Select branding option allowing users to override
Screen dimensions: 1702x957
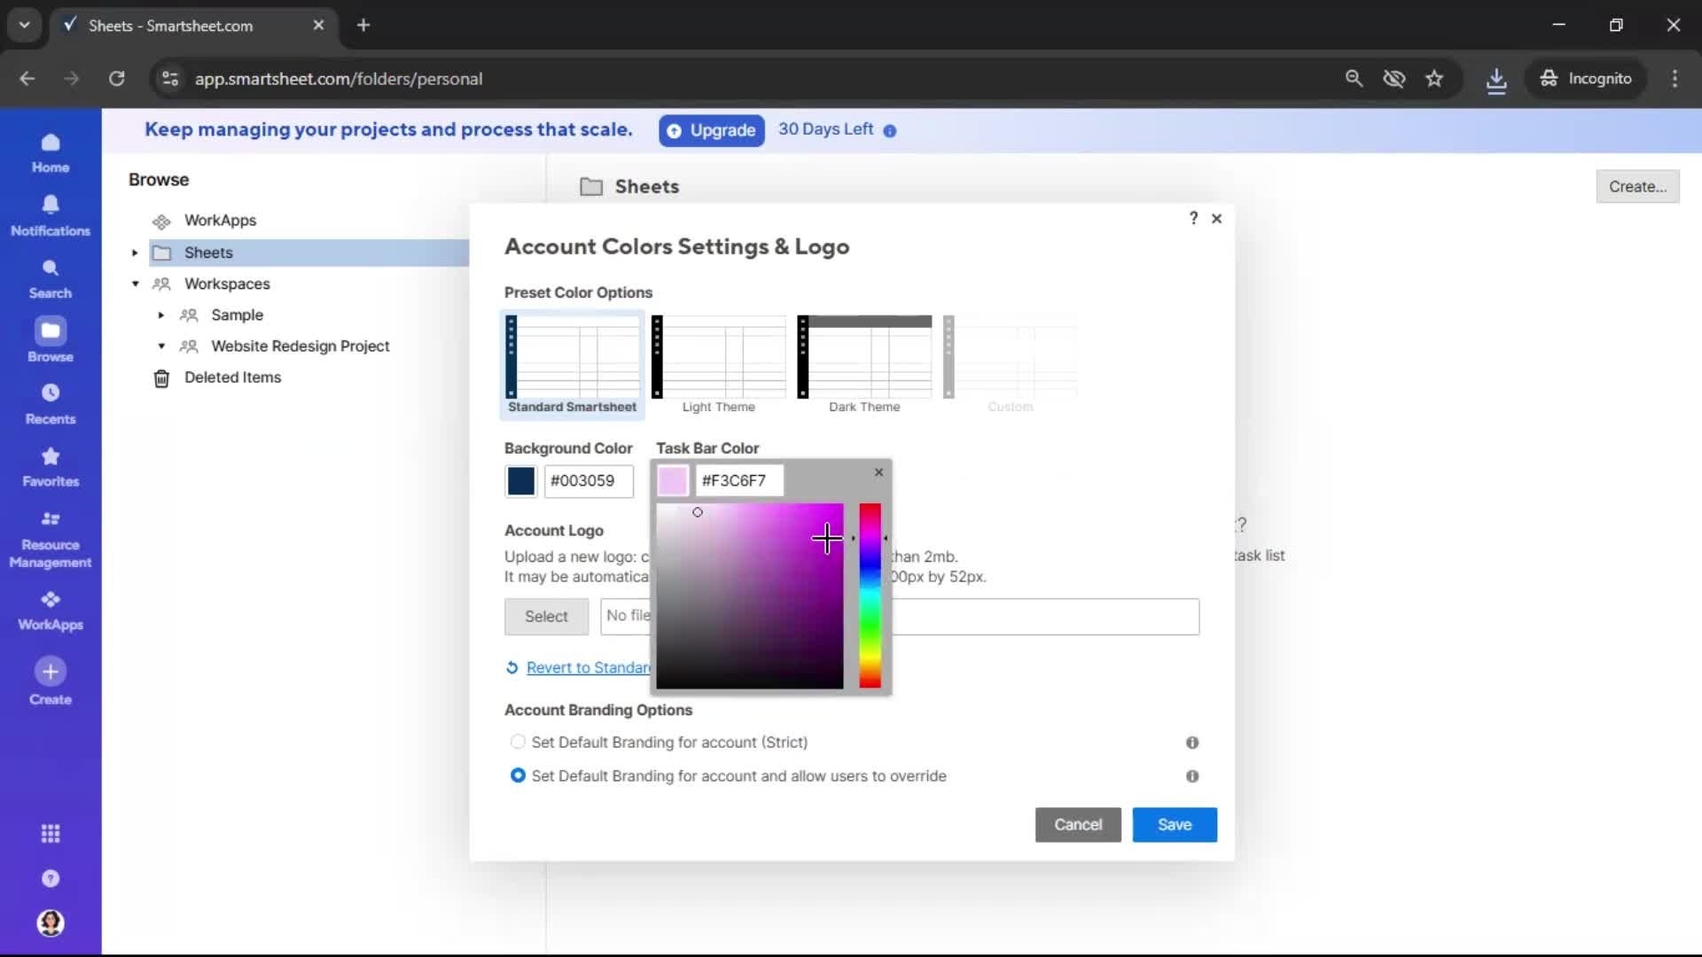(x=518, y=775)
